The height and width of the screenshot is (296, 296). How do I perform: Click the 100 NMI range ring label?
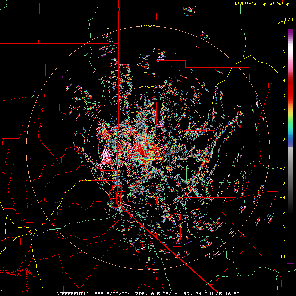click(x=148, y=26)
